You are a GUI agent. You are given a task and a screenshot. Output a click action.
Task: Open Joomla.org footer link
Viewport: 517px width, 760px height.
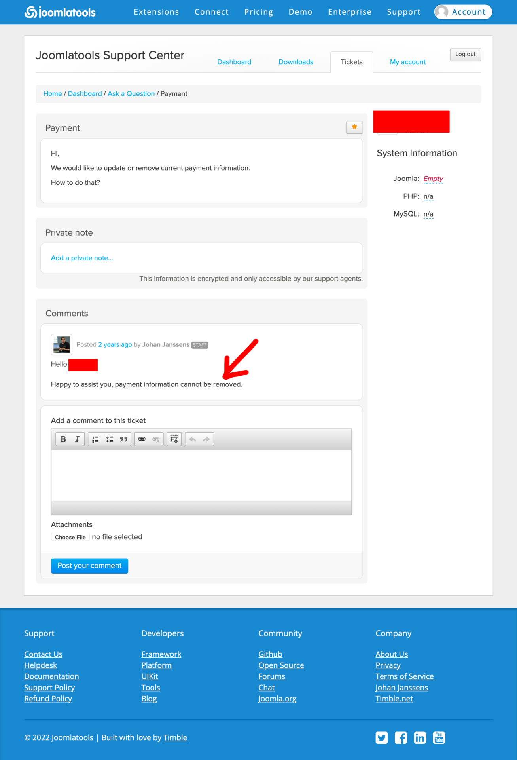278,699
